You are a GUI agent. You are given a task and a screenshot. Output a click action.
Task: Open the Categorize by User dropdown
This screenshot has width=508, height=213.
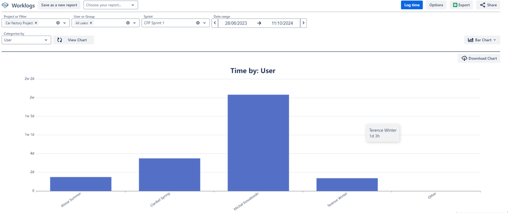coord(26,40)
